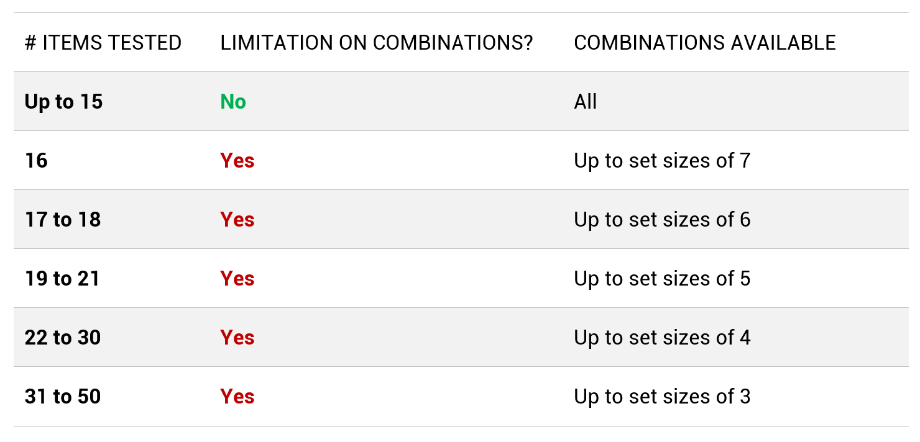The image size is (920, 442).
Task: Click 'Up to set sizes of 4'
Action: (662, 338)
